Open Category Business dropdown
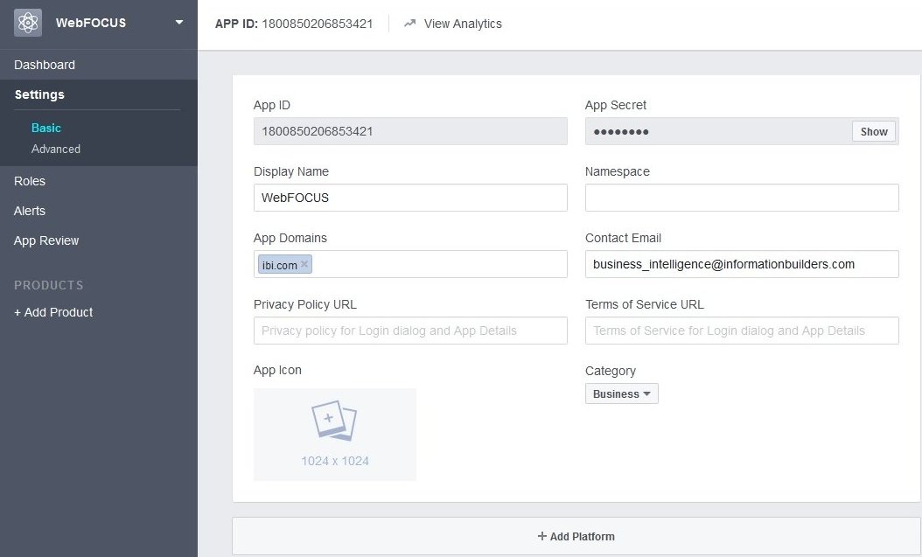Viewport: 922px width, 557px height. 622,393
